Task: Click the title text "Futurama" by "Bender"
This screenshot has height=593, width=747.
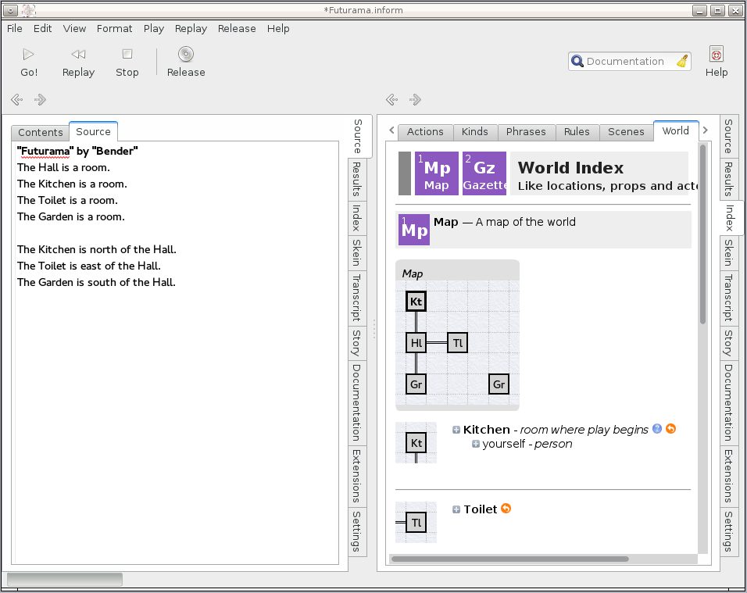Action: tap(77, 151)
